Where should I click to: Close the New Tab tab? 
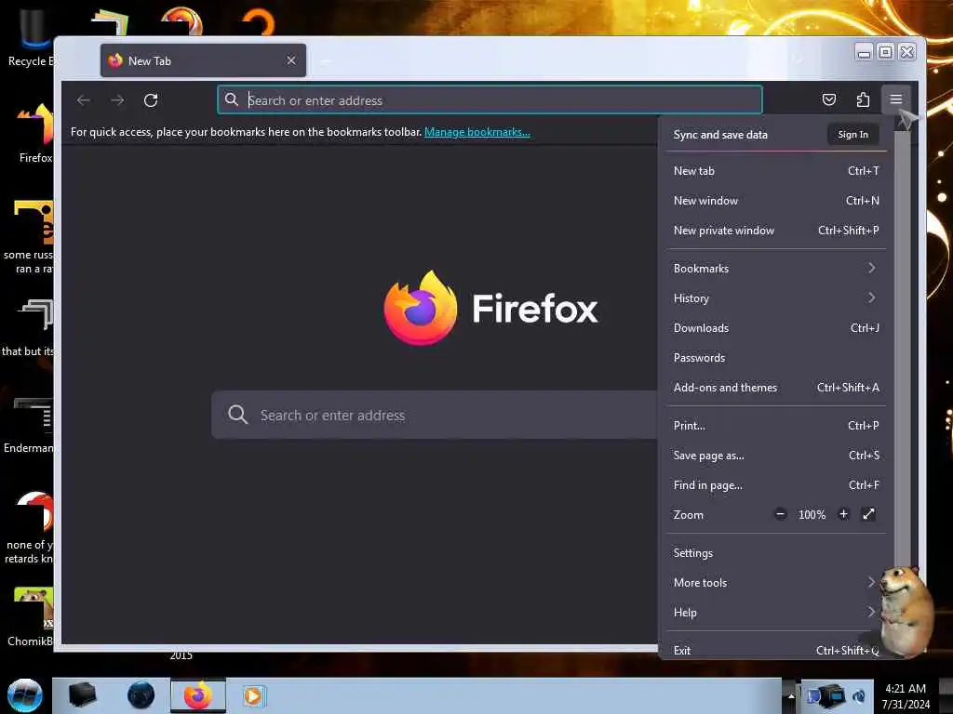(291, 60)
